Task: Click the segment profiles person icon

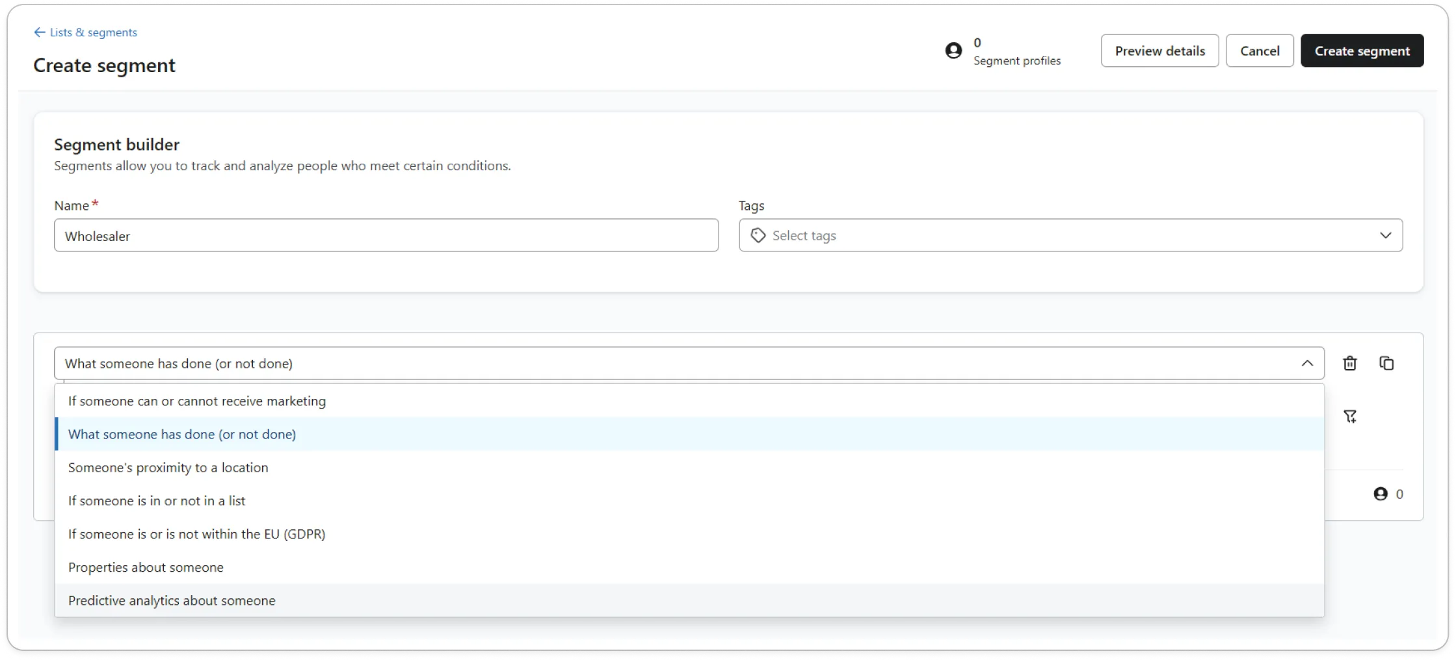Action: tap(953, 51)
